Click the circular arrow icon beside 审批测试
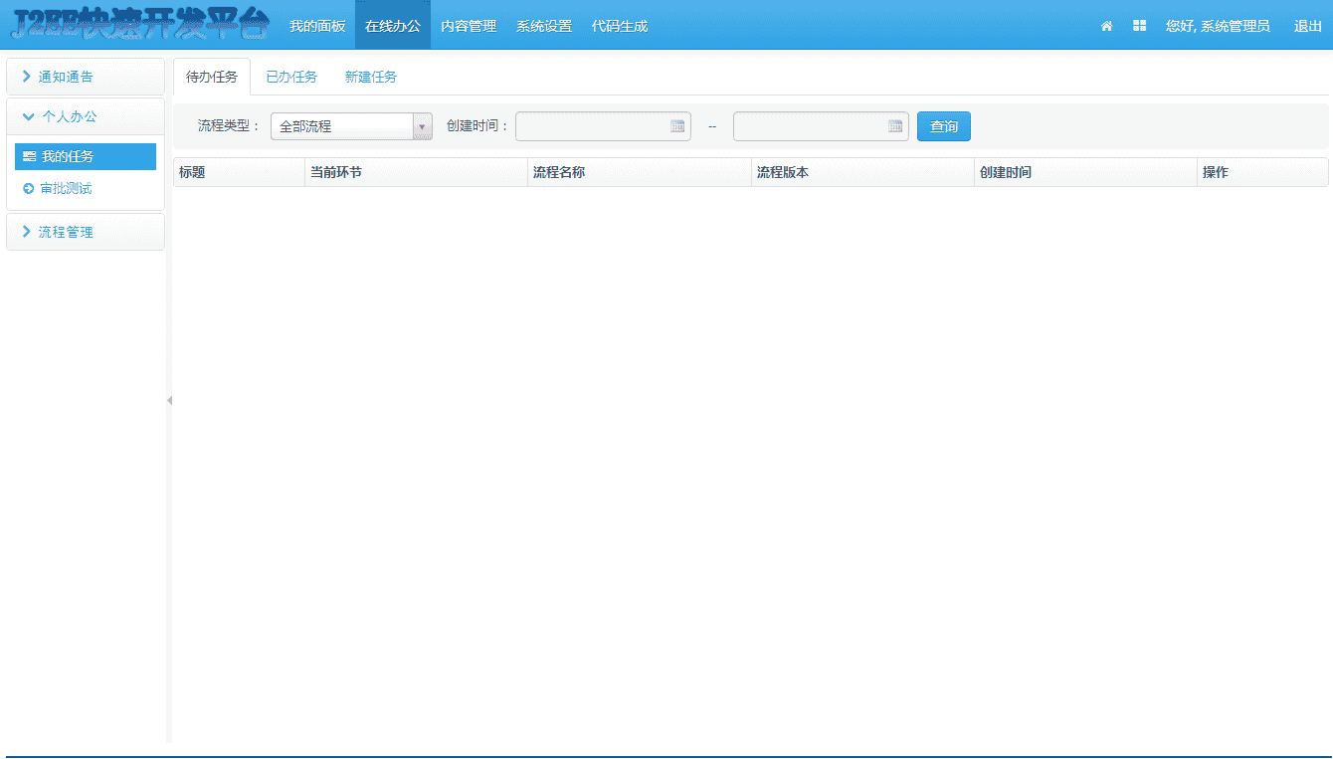1333x759 pixels. pos(27,188)
